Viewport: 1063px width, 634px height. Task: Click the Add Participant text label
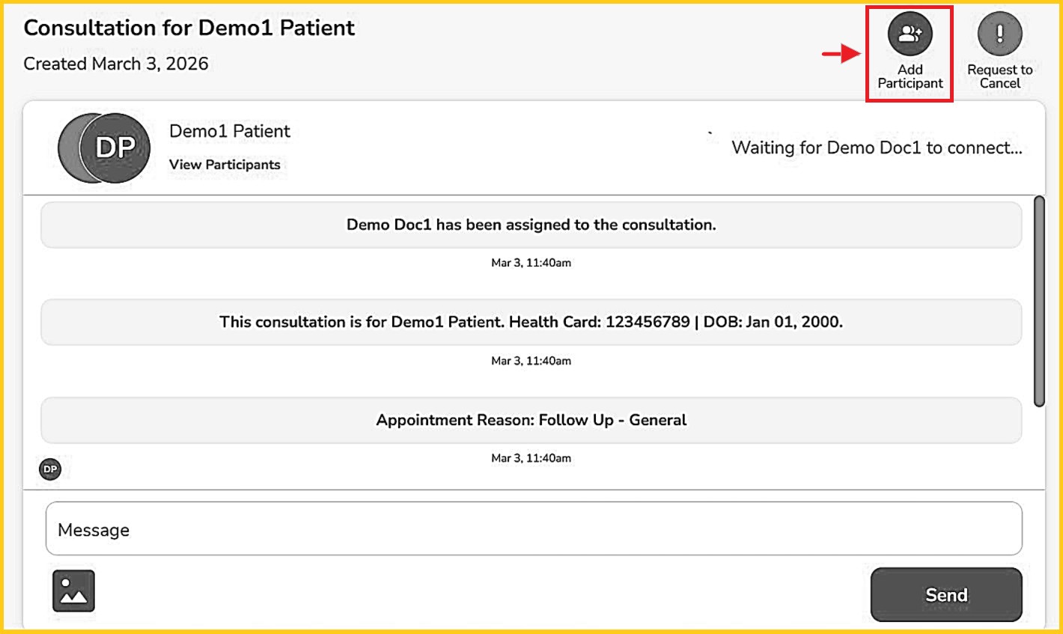coord(910,76)
